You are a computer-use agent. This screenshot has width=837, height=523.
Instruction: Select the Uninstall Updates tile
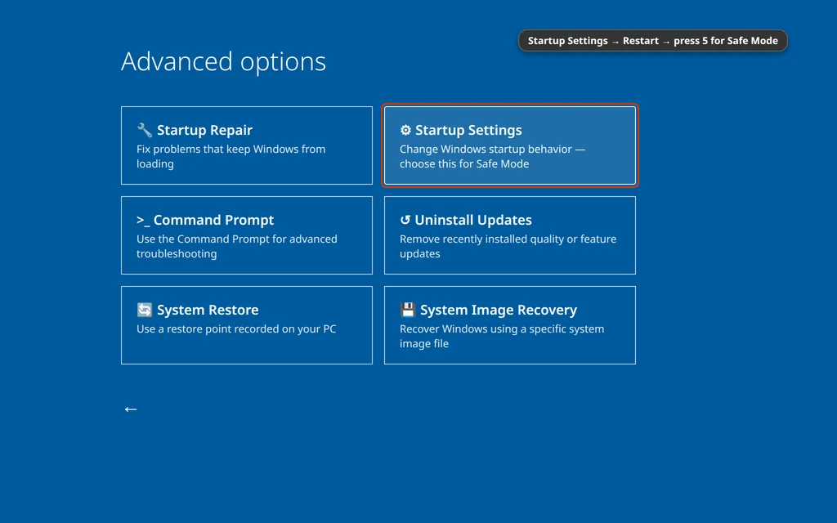pyautogui.click(x=510, y=235)
